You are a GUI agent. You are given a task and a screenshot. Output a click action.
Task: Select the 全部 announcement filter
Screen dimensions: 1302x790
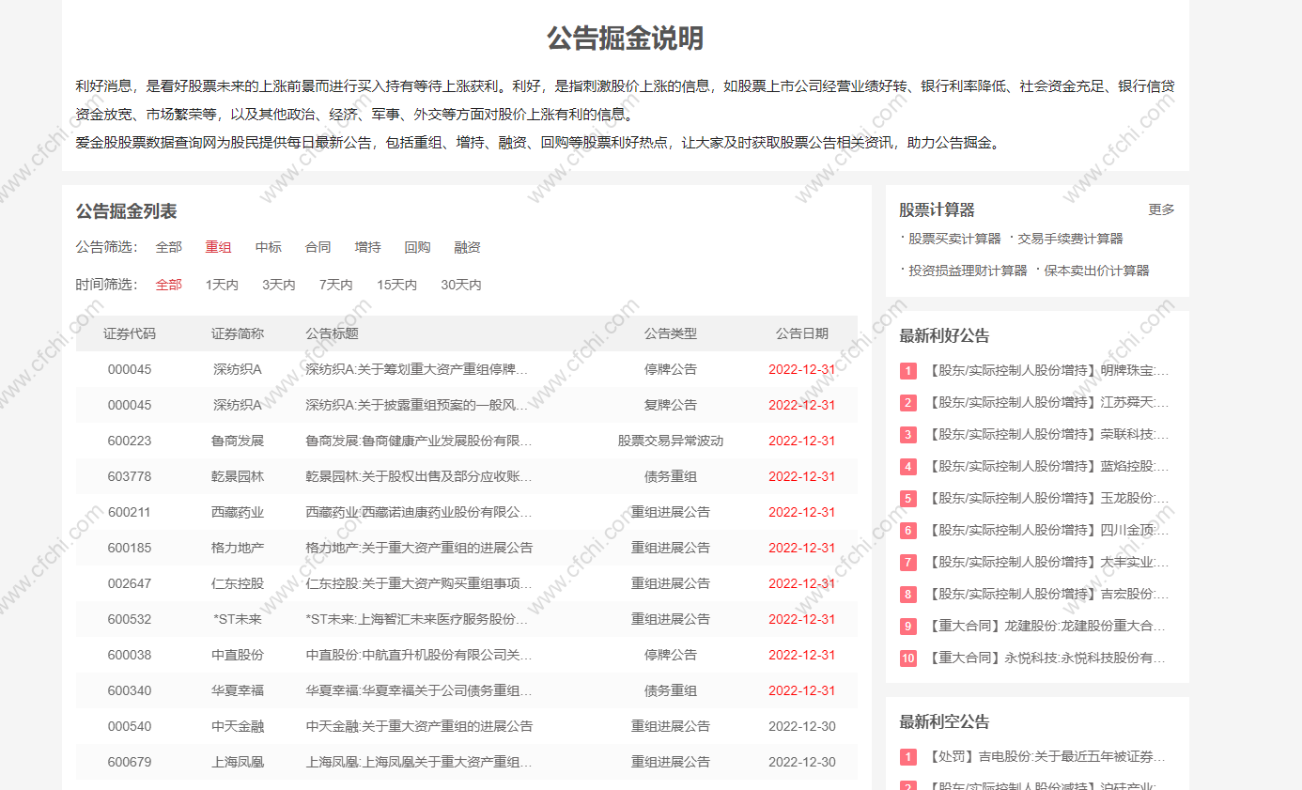pyautogui.click(x=169, y=247)
